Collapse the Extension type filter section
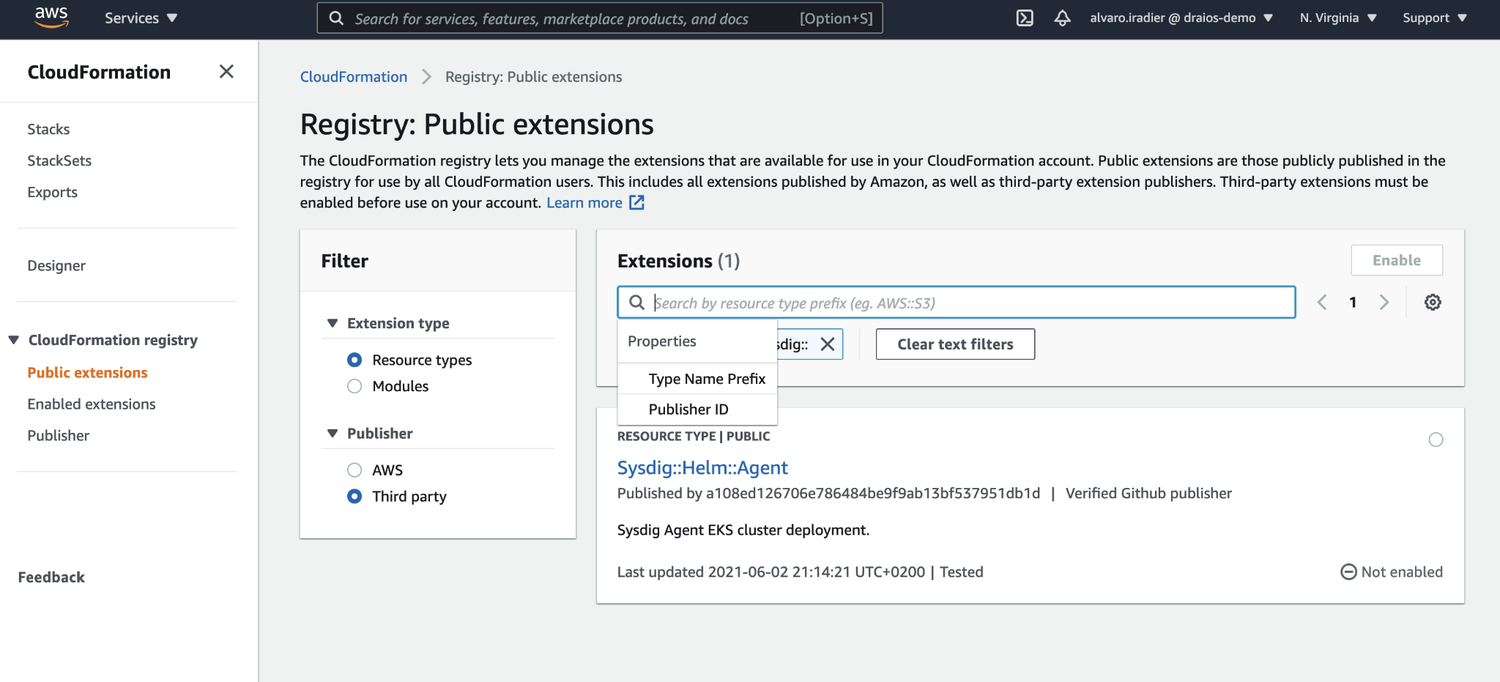Viewport: 1500px width, 682px height. coord(333,322)
